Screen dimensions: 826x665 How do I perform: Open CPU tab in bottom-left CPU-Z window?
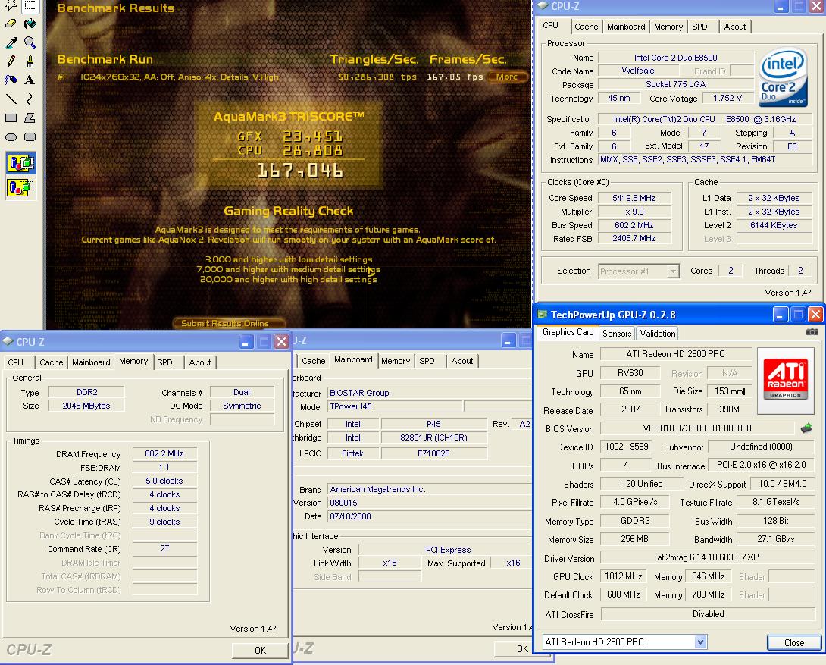tap(16, 362)
